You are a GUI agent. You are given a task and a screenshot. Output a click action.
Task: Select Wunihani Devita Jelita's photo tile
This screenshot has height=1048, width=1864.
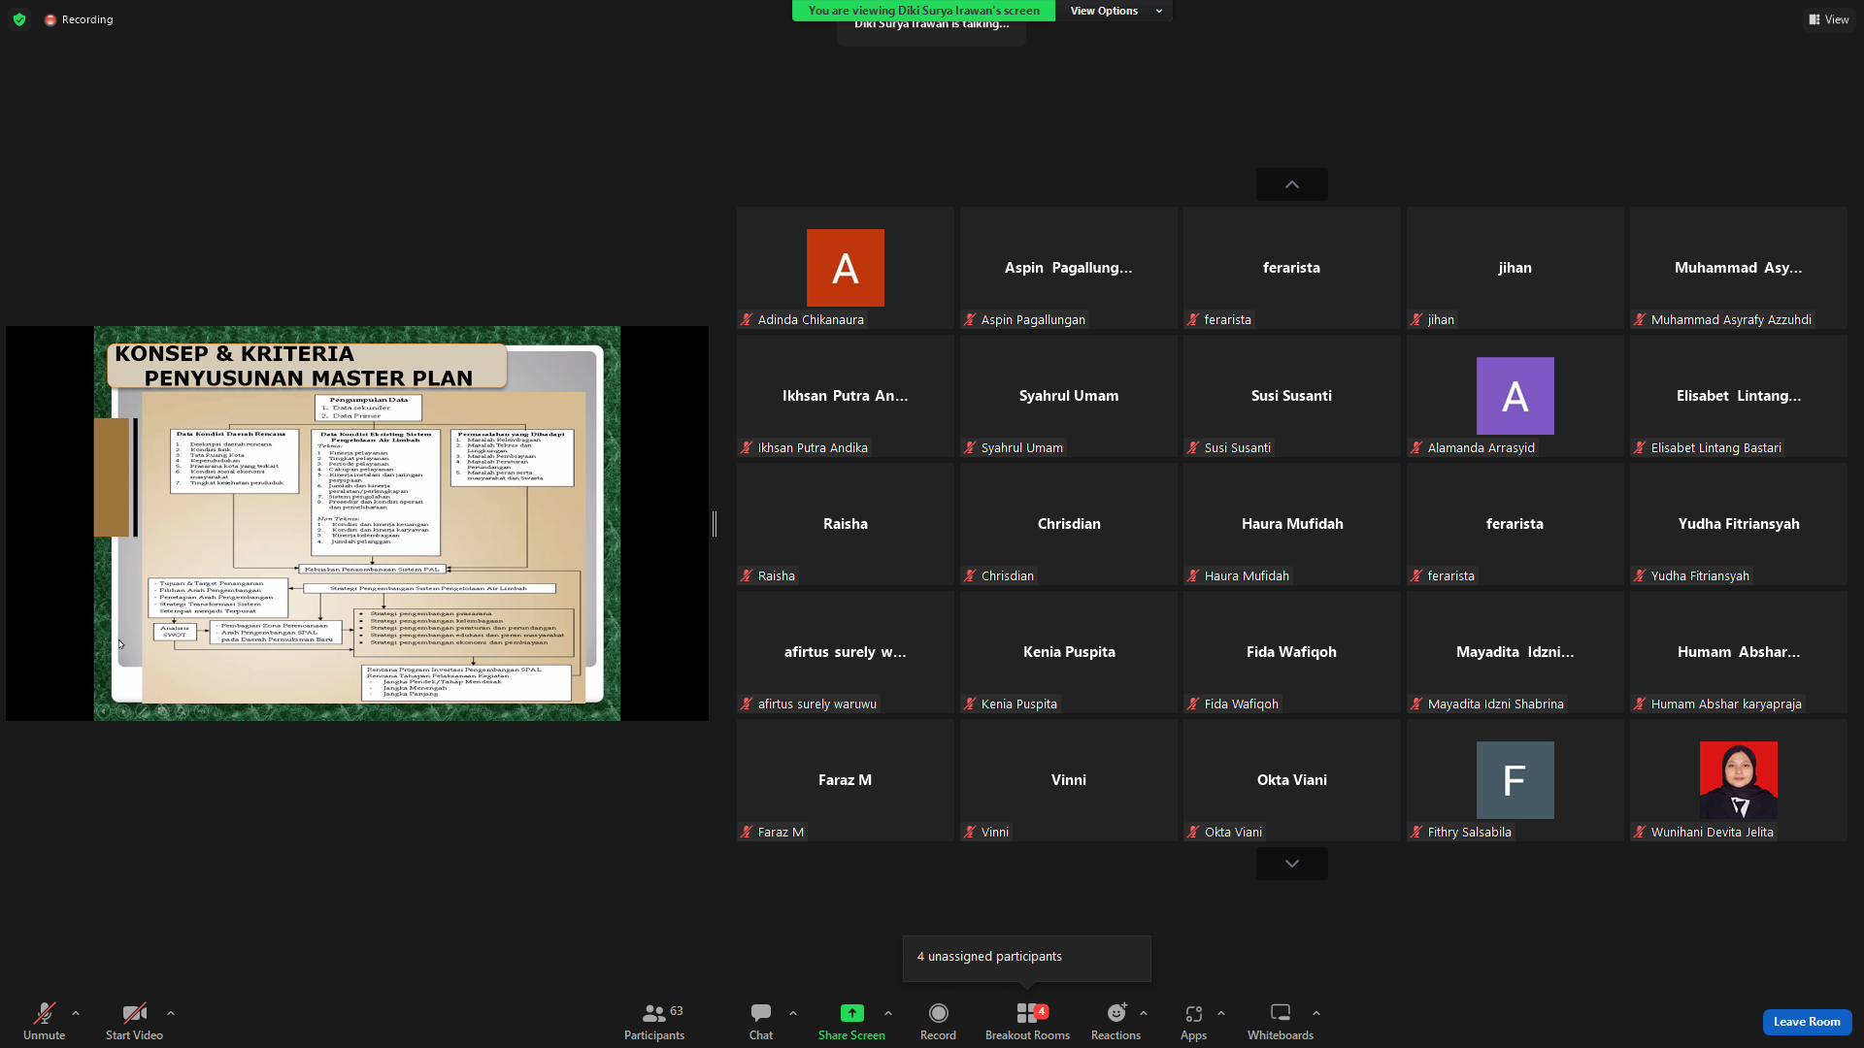click(x=1738, y=780)
